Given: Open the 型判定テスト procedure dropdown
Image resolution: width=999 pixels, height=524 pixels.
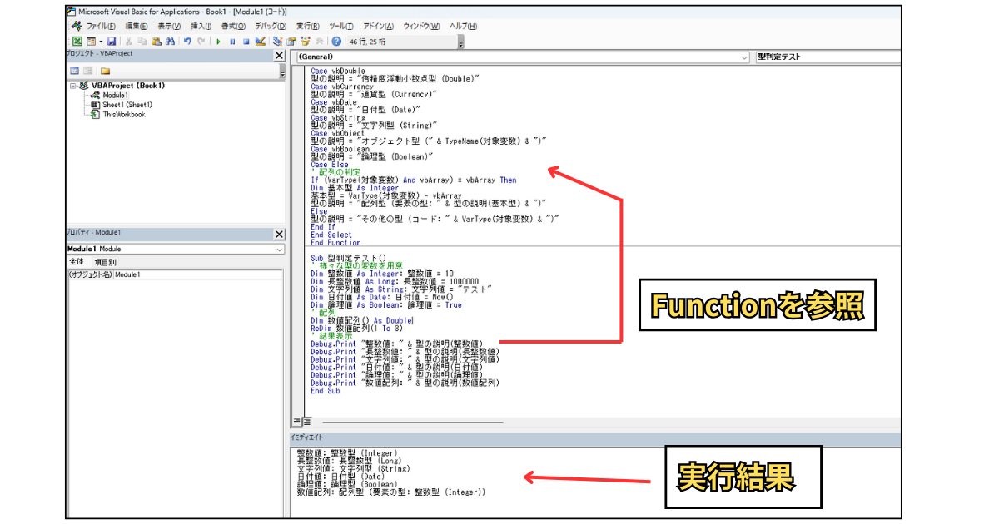Looking at the screenshot, I should [x=827, y=57].
